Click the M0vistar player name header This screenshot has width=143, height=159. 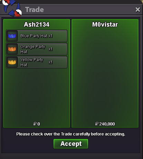click(x=105, y=25)
